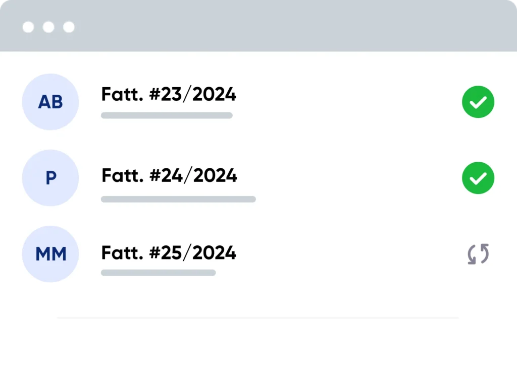Click the thin horizontal divider line
Viewport: 517px width, 392px height.
(x=257, y=318)
